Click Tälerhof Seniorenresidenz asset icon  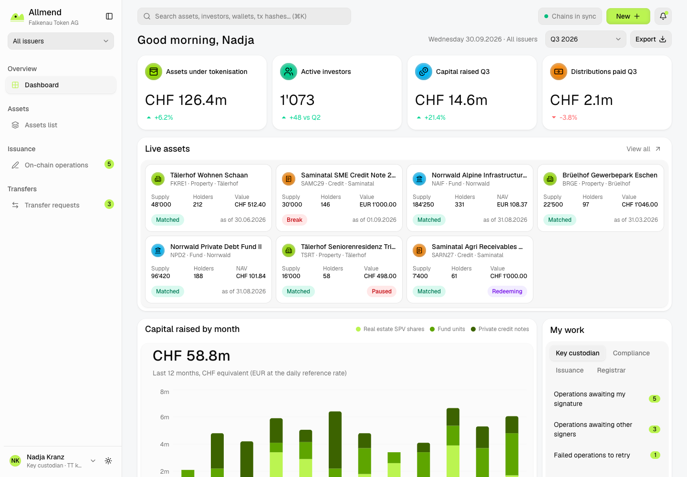coord(289,250)
